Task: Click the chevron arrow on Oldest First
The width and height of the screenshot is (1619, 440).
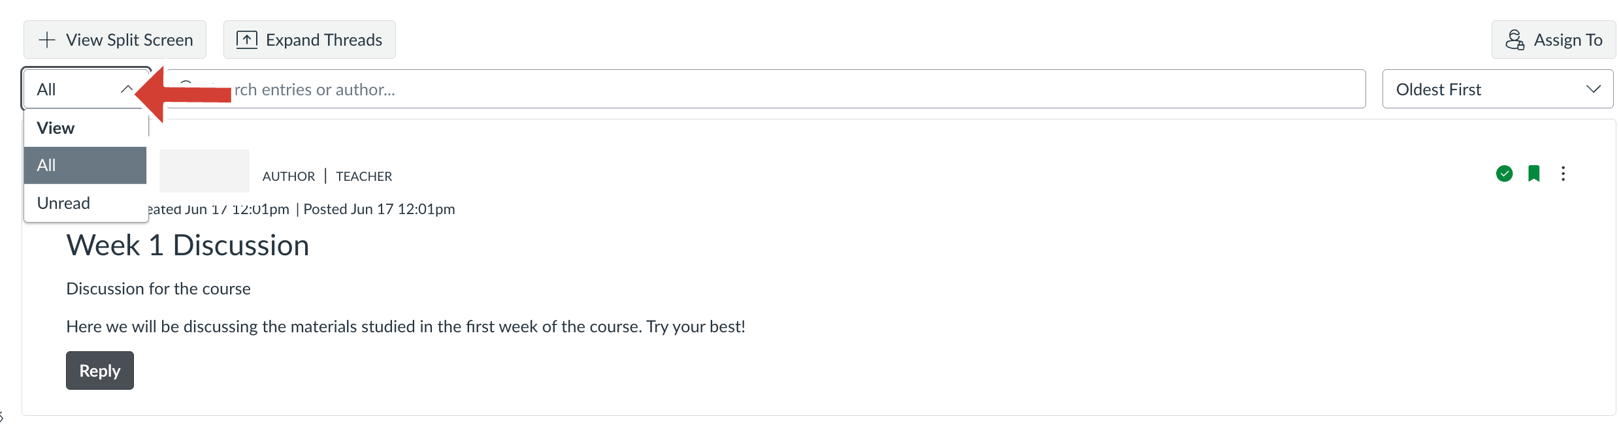Action: 1593,89
